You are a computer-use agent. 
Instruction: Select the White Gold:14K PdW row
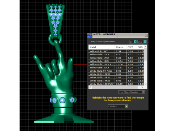point(116,84)
